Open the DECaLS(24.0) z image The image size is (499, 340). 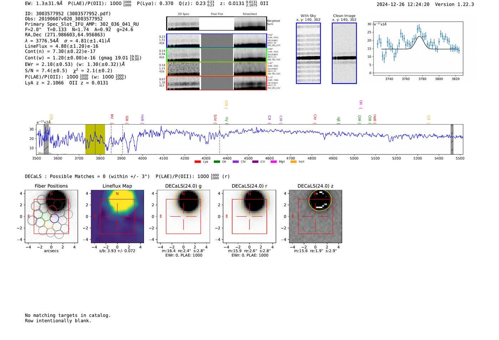point(315,216)
